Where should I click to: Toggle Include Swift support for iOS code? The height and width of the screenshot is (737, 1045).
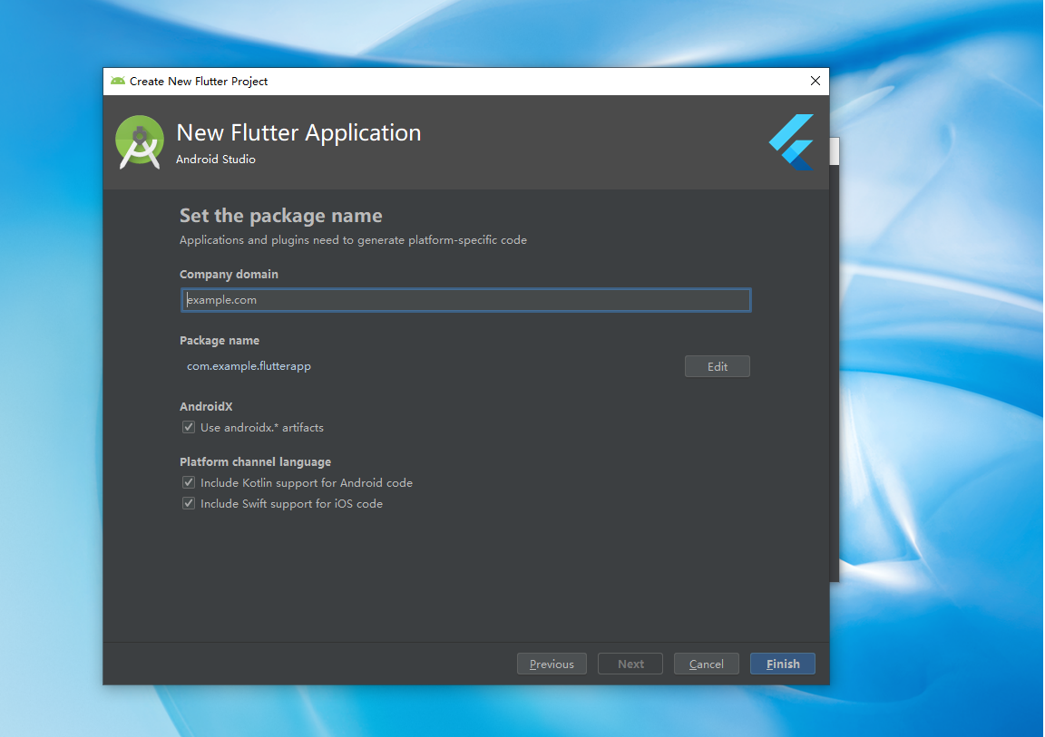pyautogui.click(x=189, y=503)
